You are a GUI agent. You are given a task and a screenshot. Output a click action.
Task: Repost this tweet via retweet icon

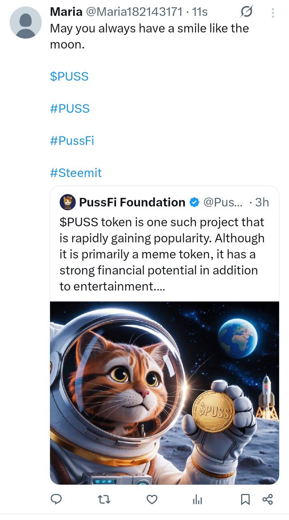(x=104, y=499)
